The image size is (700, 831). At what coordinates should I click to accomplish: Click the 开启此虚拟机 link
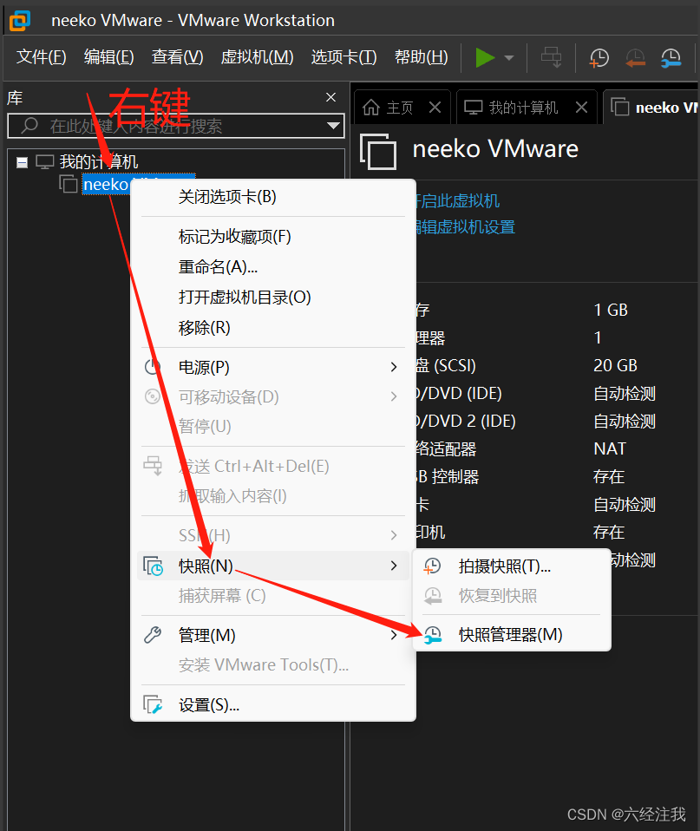tap(457, 201)
